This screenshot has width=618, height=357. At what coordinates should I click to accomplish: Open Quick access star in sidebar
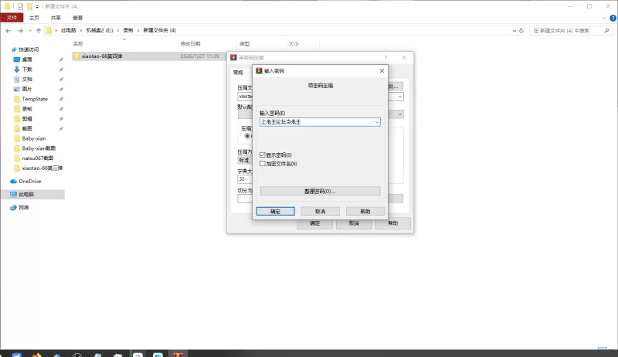point(14,49)
